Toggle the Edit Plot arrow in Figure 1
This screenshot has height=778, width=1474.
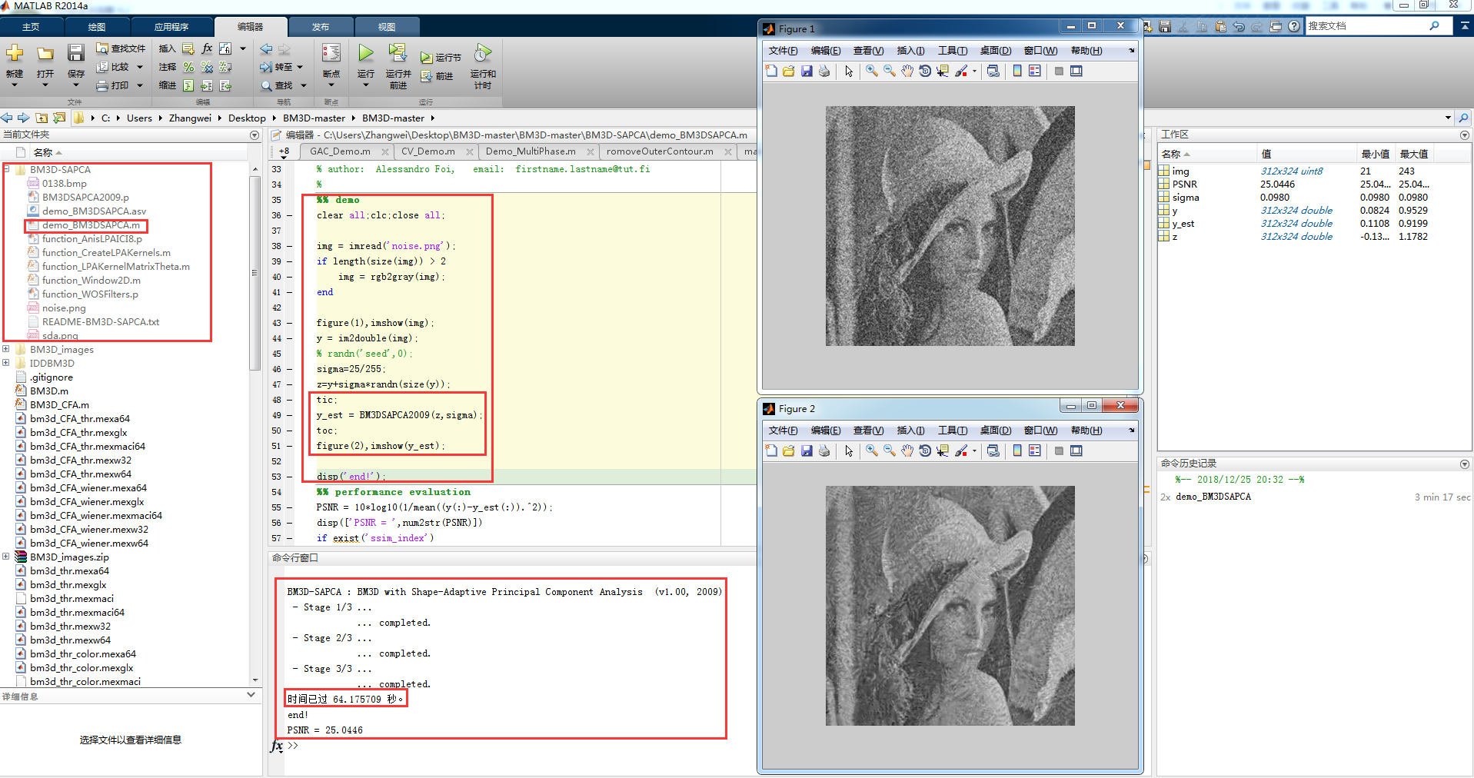pos(849,71)
